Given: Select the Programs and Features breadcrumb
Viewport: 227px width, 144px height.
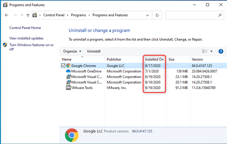Looking at the screenshot, I should (x=110, y=15).
